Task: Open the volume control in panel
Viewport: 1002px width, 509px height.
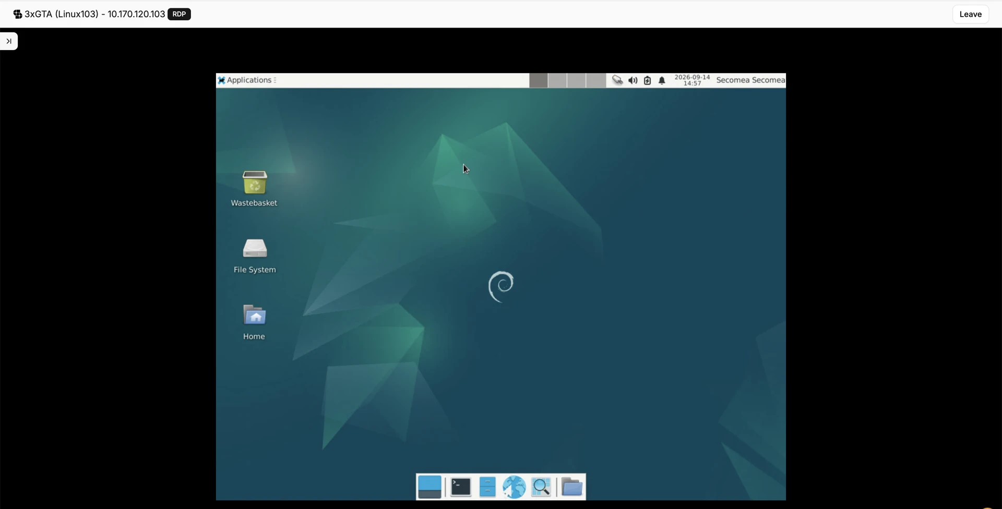Action: point(633,80)
